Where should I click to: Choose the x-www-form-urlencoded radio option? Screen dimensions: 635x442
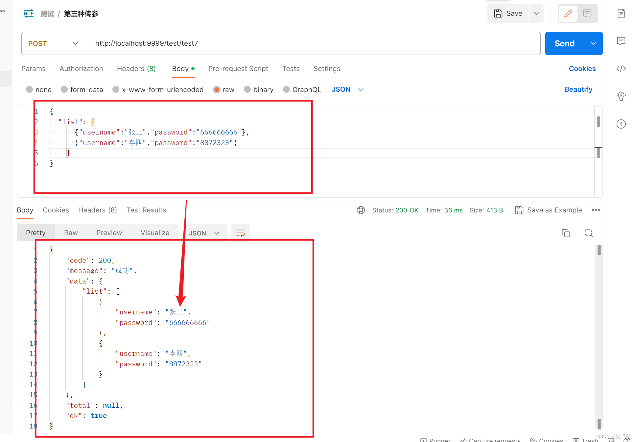(116, 89)
